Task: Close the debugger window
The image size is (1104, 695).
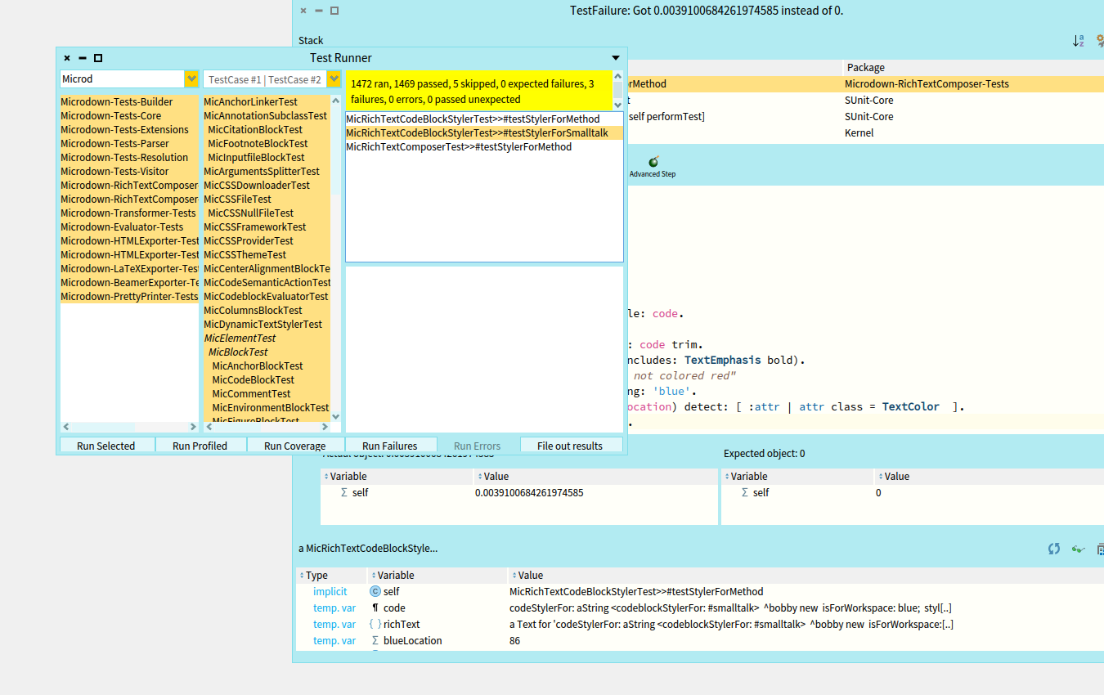Action: pos(303,11)
